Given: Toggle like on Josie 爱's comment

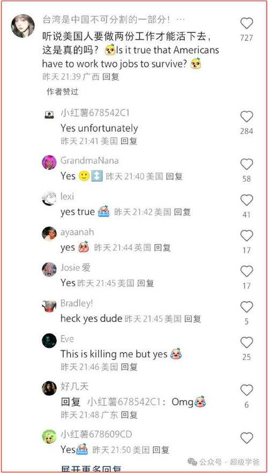Looking at the screenshot, I should [x=247, y=271].
